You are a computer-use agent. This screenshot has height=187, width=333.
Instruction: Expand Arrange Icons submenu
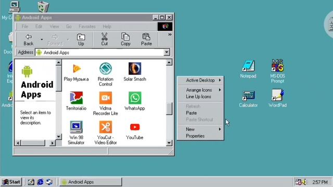(200, 90)
